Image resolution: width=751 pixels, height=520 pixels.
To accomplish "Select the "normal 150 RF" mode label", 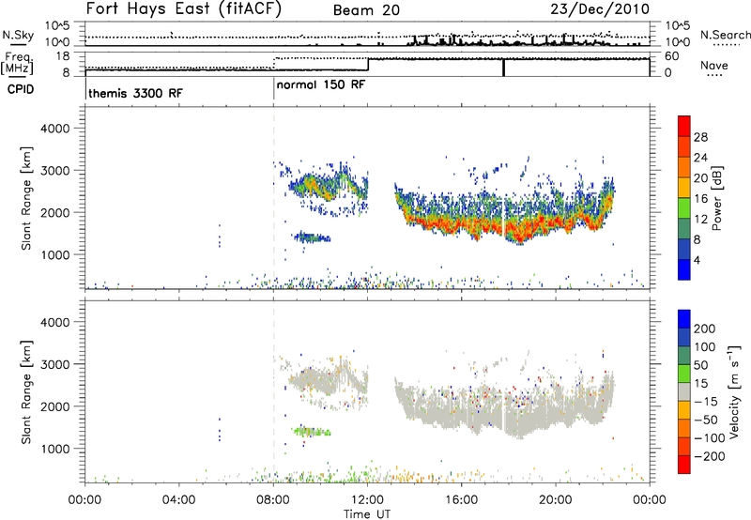I will pos(321,84).
